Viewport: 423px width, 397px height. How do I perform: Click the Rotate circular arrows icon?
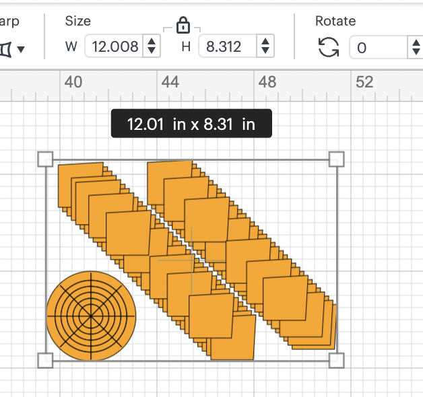[x=329, y=47]
